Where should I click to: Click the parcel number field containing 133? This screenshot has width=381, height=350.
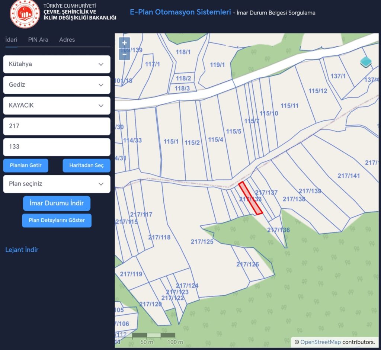click(x=57, y=147)
